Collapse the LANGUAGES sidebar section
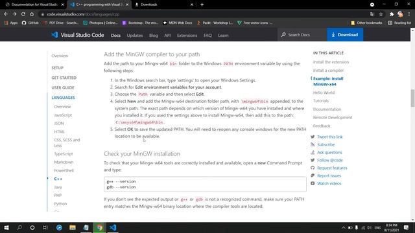The height and width of the screenshot is (233, 415). [x=63, y=98]
